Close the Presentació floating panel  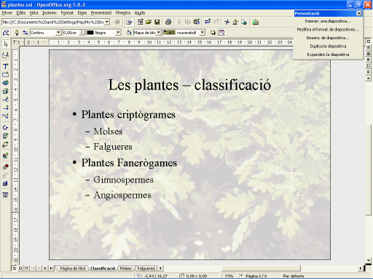(359, 13)
